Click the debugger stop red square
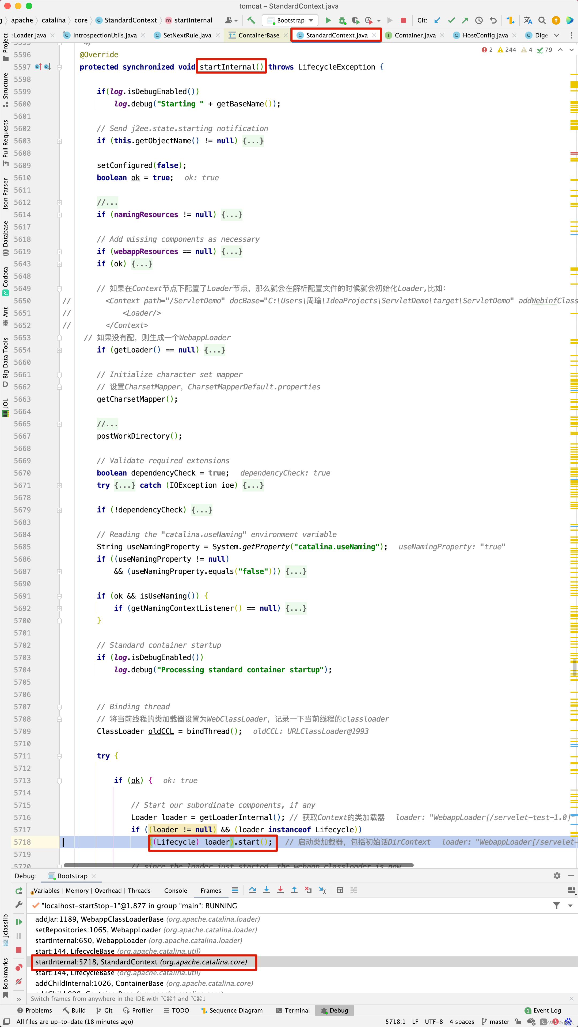Viewport: 578px width, 1027px height. [19, 950]
